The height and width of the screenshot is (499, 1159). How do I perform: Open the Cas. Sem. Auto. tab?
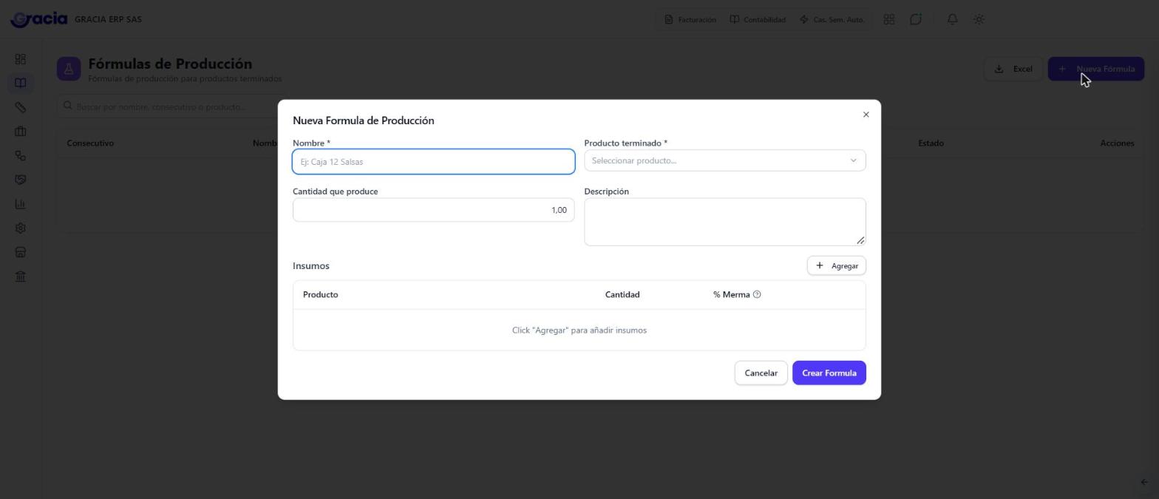(832, 19)
